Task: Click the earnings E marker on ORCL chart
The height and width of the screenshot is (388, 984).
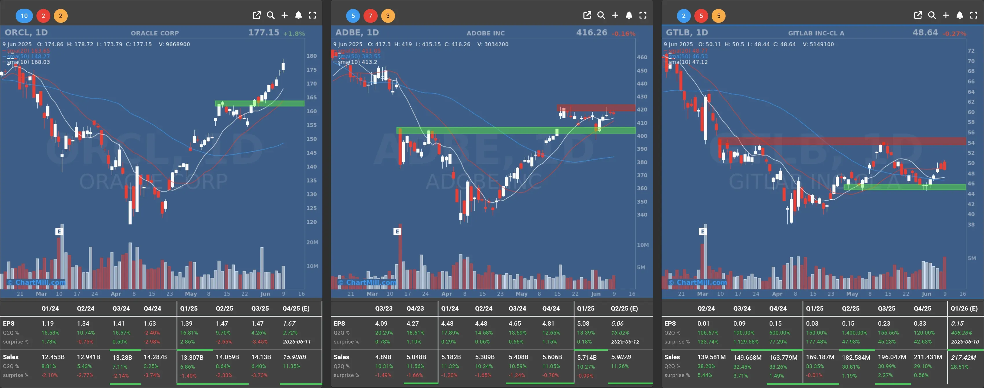Action: coord(59,231)
